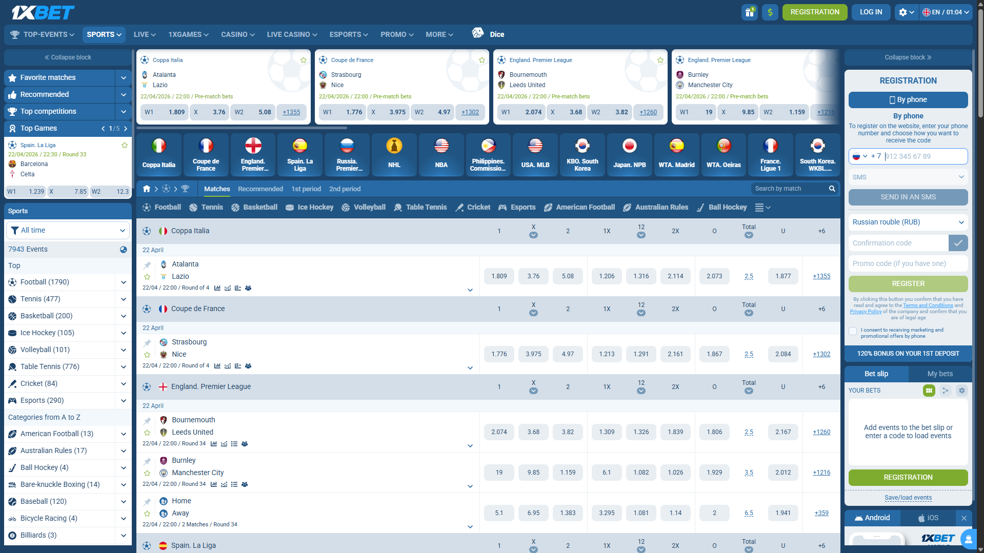
Task: Favorite Bournemouth-Leeds featured card star
Action: [660, 60]
